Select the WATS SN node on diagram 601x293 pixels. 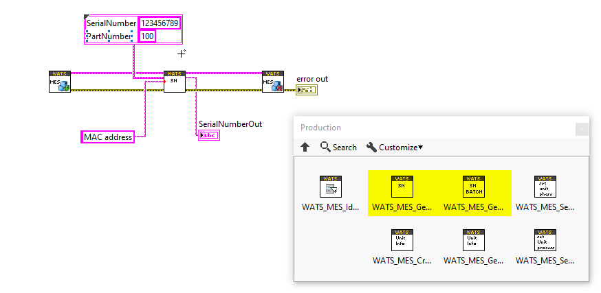[175, 82]
